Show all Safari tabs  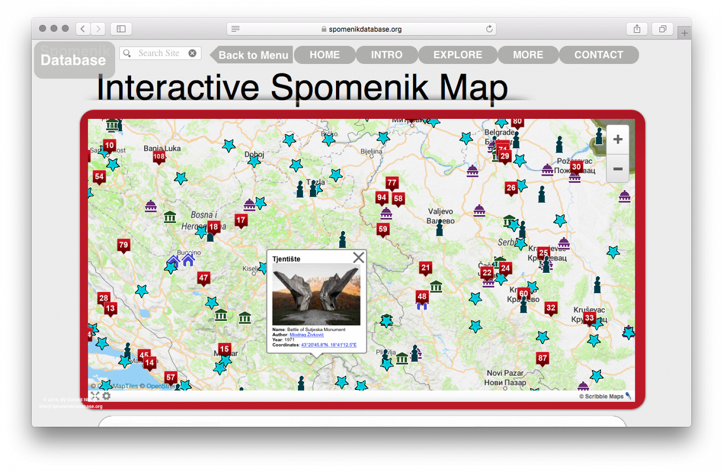tap(663, 29)
